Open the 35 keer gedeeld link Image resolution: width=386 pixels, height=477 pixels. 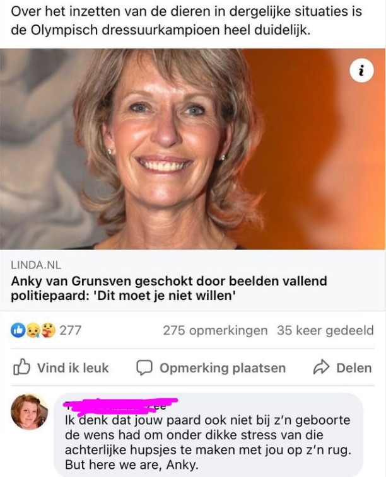coord(325,330)
